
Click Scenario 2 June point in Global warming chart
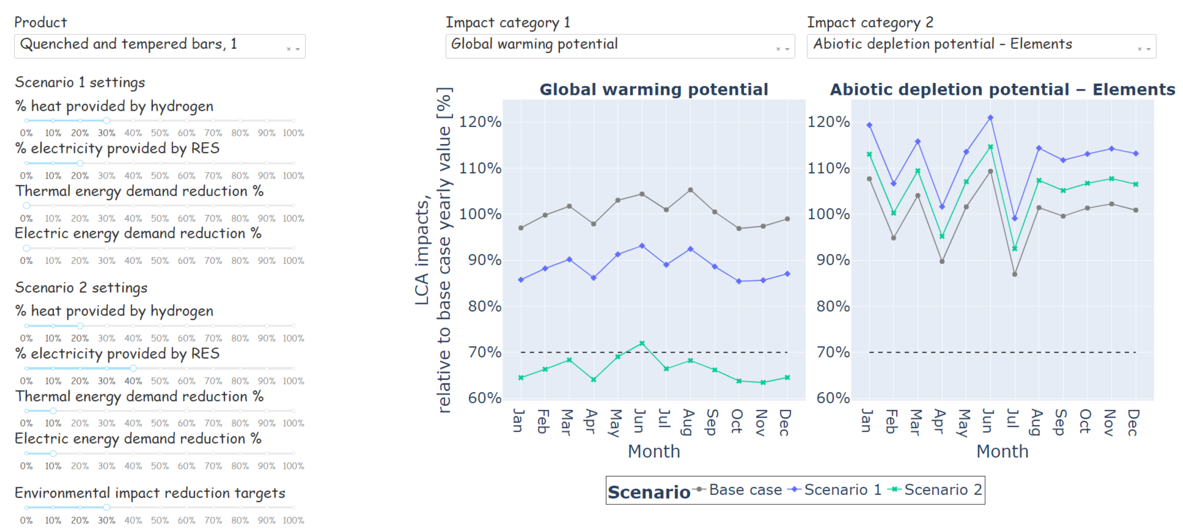pos(642,343)
